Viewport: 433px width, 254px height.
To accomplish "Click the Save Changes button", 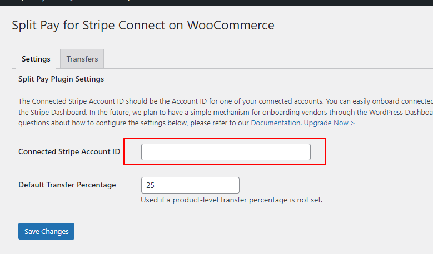I will point(46,231).
